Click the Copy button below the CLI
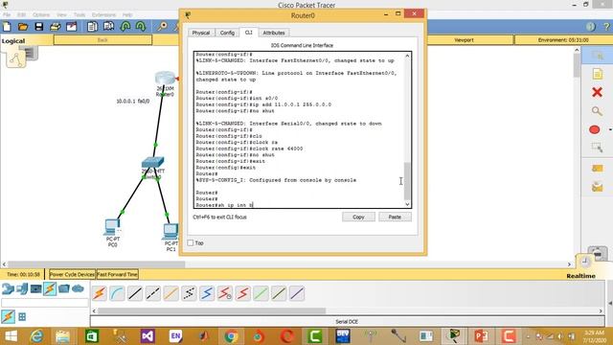This screenshot has height=345, width=613. [x=358, y=217]
